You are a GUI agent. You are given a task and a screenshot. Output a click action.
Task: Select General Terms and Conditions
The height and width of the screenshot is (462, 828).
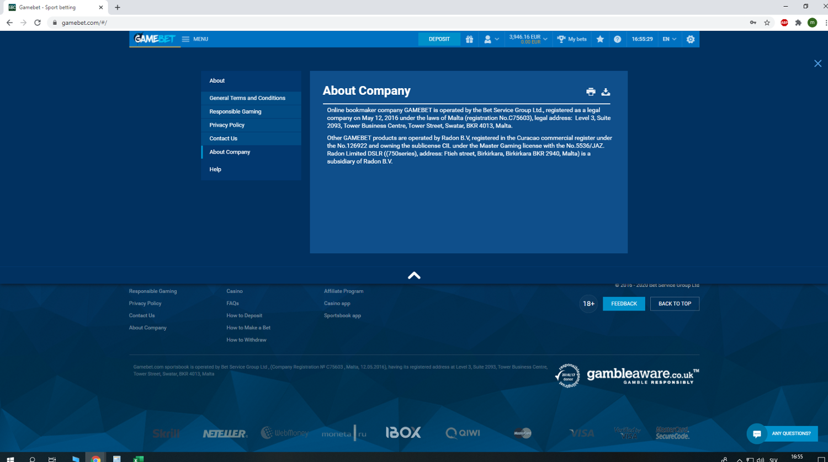247,98
